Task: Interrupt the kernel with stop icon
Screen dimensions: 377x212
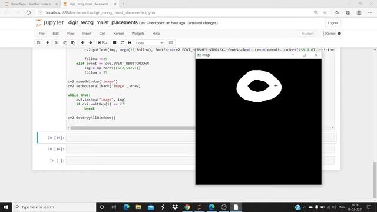Action: coord(115,42)
